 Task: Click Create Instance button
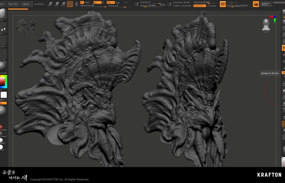pos(279,3)
